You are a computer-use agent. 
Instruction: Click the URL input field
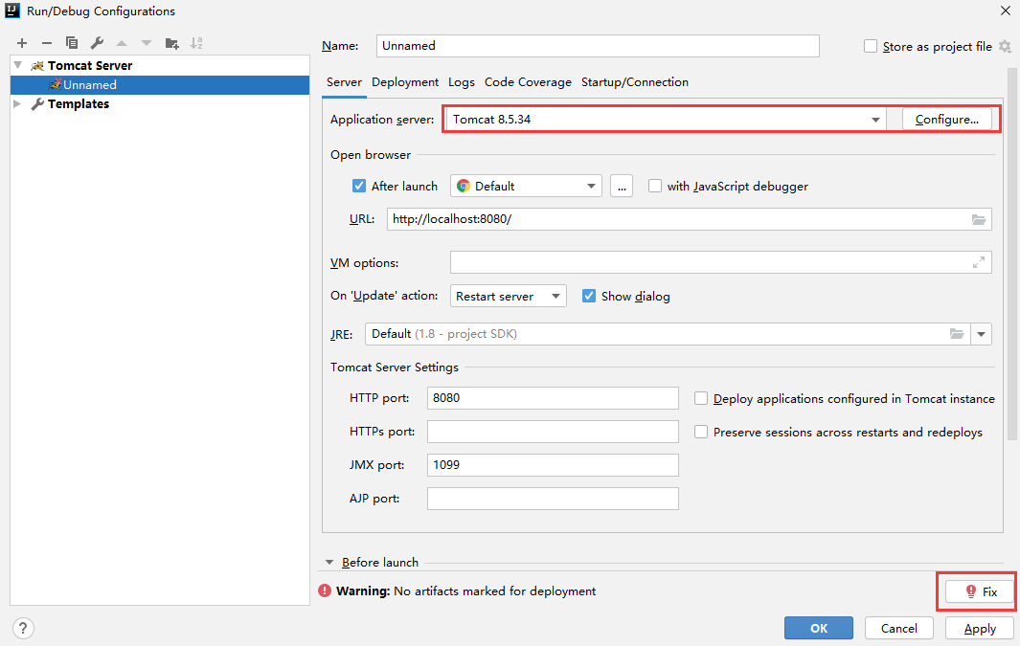(x=690, y=219)
